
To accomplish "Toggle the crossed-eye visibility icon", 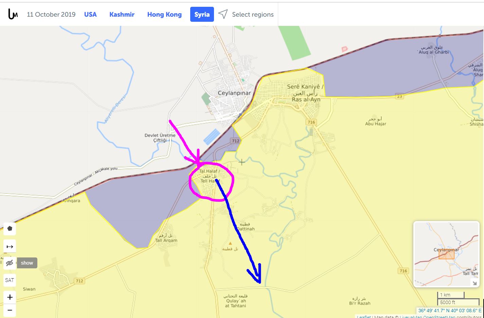I will click(10, 263).
